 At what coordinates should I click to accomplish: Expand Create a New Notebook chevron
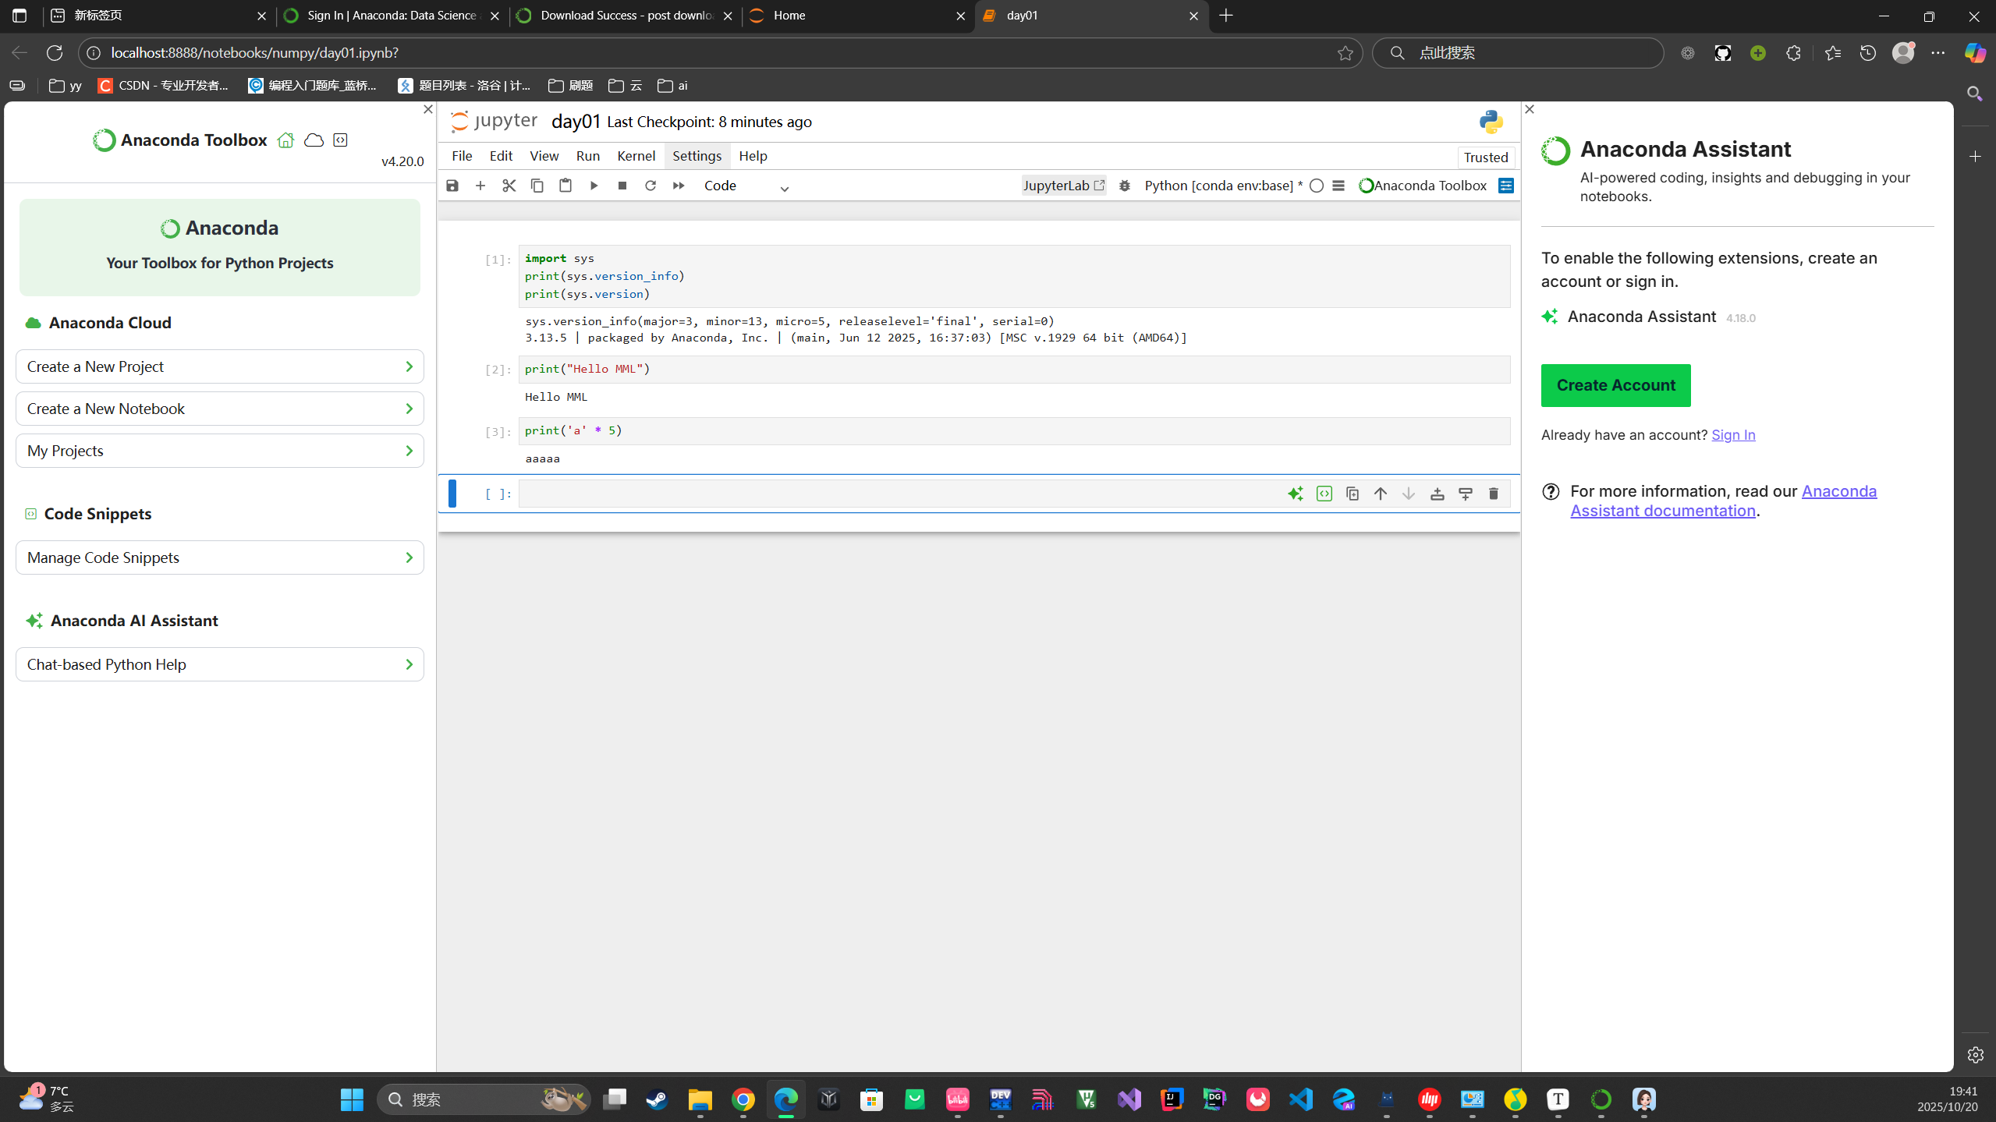[409, 408]
